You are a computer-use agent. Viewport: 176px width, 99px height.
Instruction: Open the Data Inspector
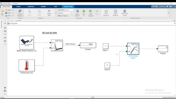106,13
